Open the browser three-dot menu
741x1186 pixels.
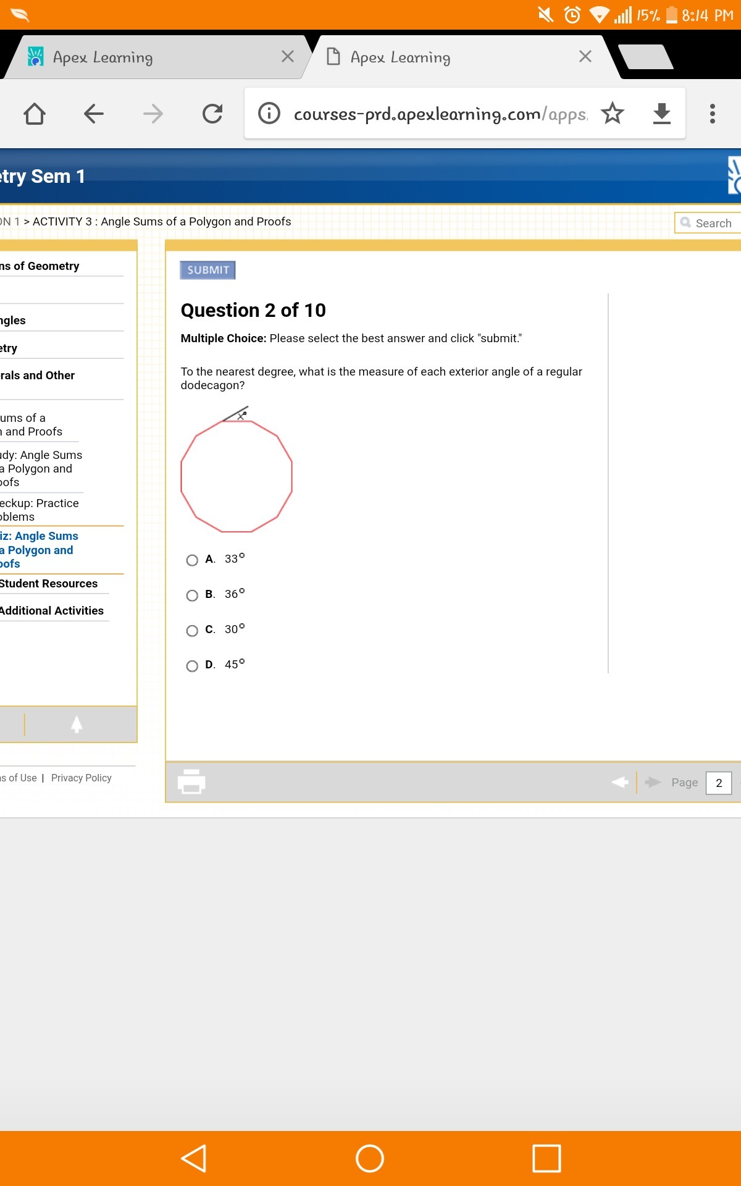tap(713, 114)
